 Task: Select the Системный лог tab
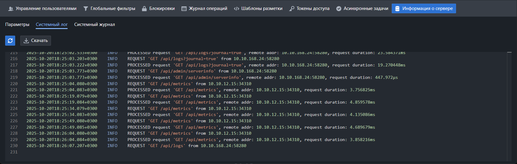[x=52, y=24]
